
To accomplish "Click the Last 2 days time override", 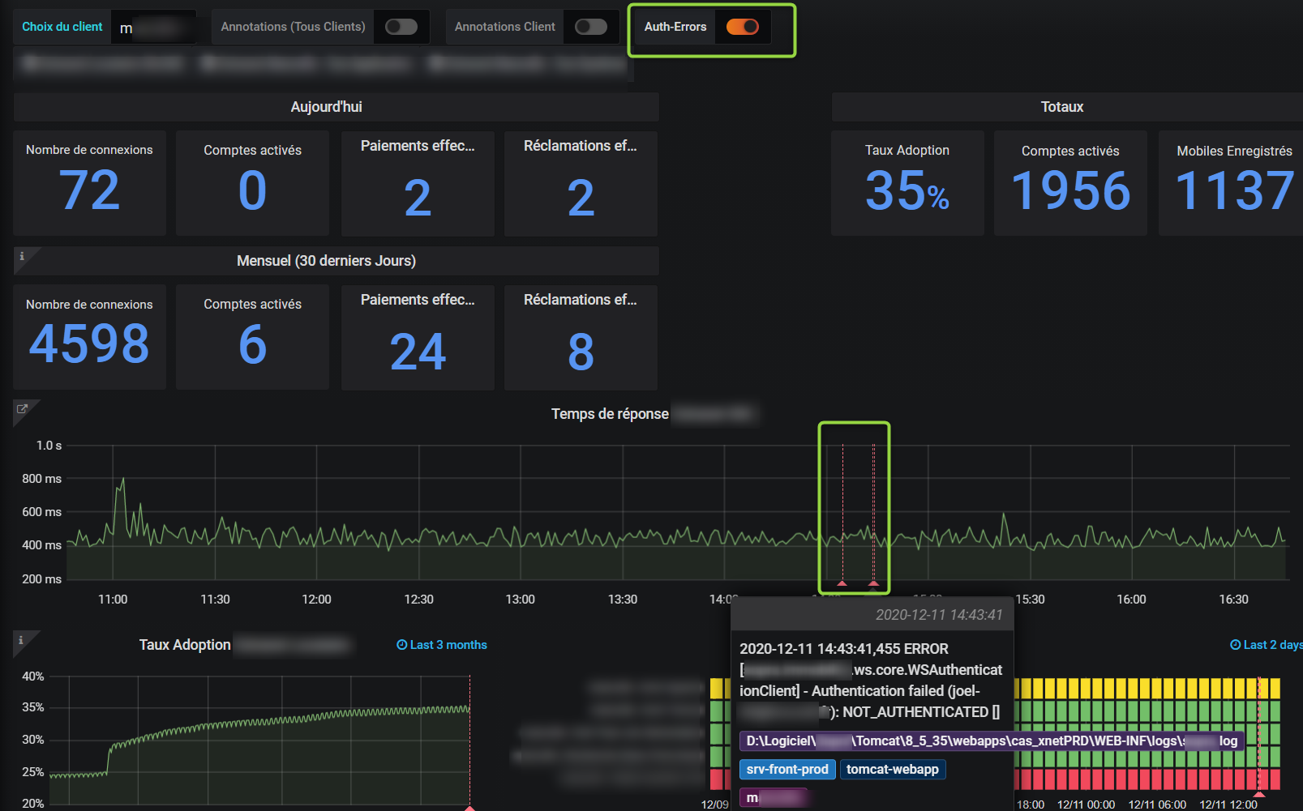I will click(x=1266, y=645).
